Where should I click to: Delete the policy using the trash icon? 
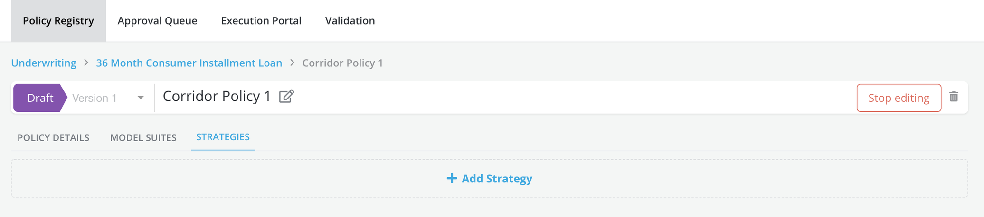click(954, 97)
